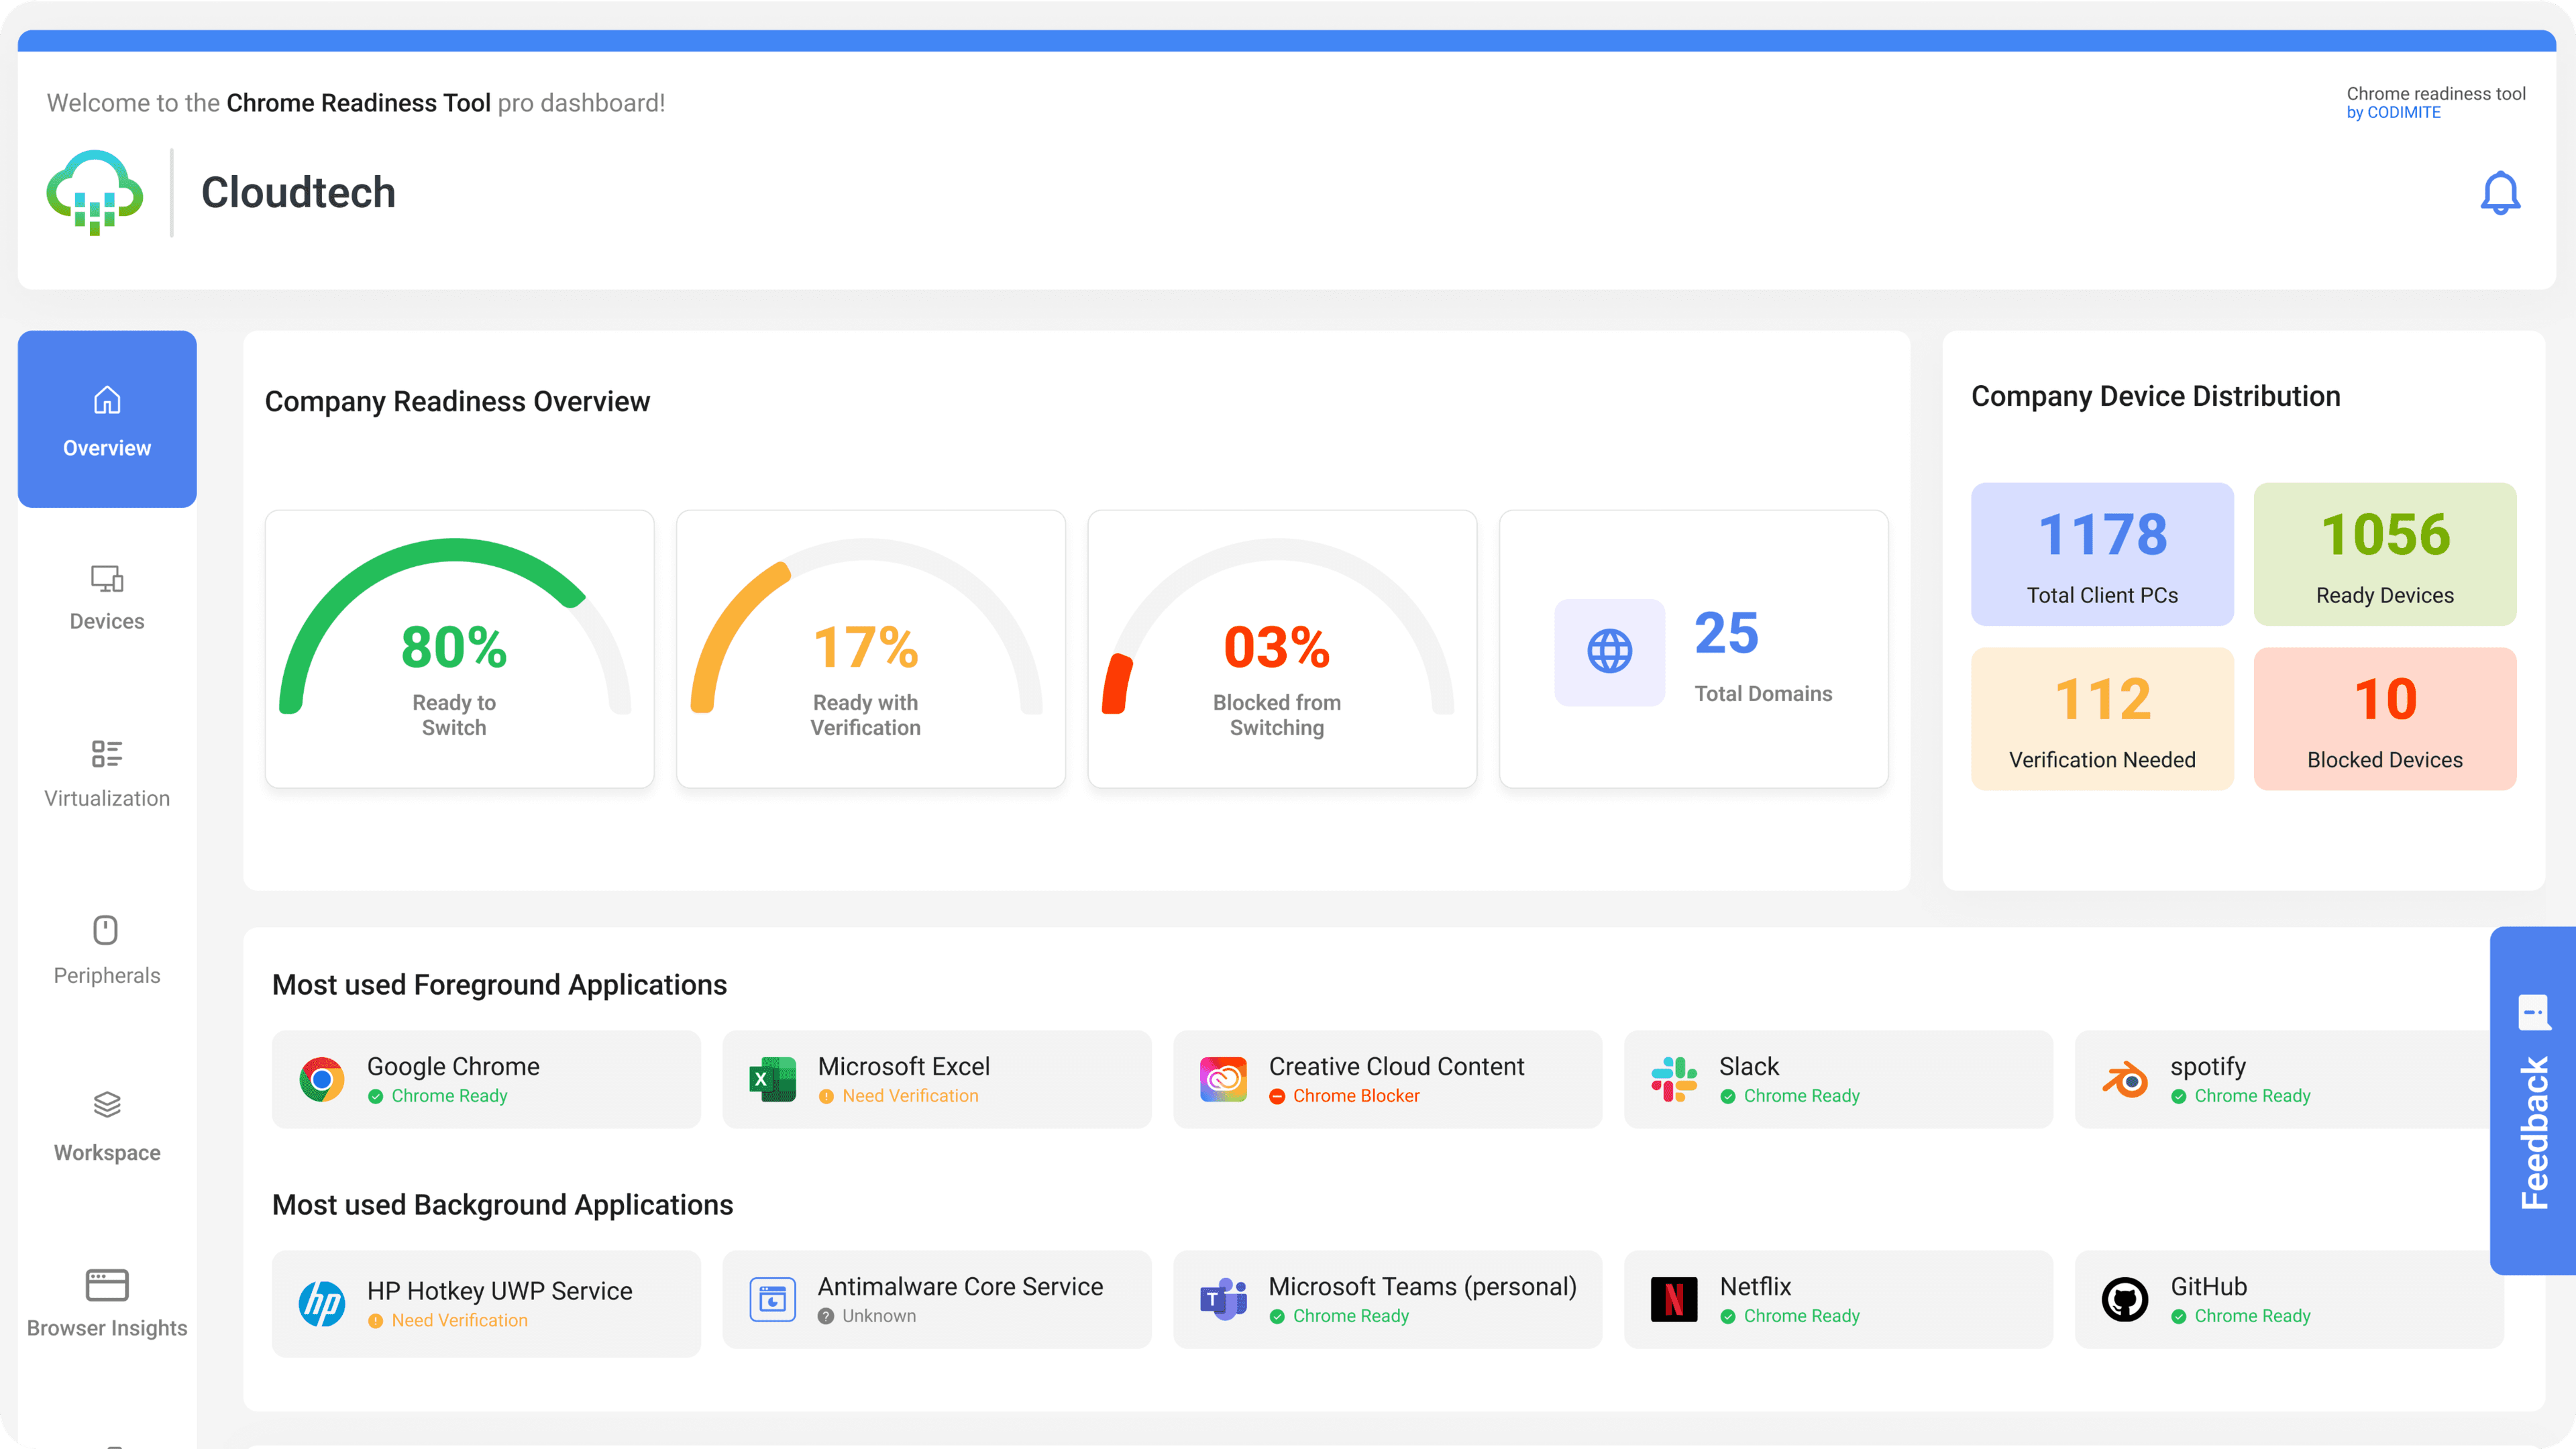The image size is (2576, 1449).
Task: Open the 112 Verification Needed tile
Action: [2102, 719]
